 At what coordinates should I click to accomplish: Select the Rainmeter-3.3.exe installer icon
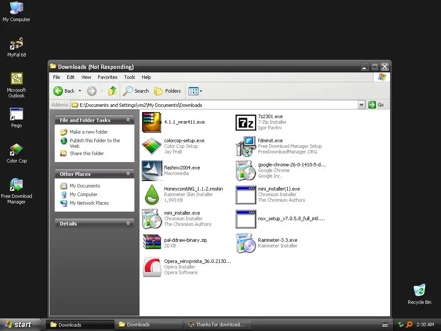pyautogui.click(x=245, y=243)
